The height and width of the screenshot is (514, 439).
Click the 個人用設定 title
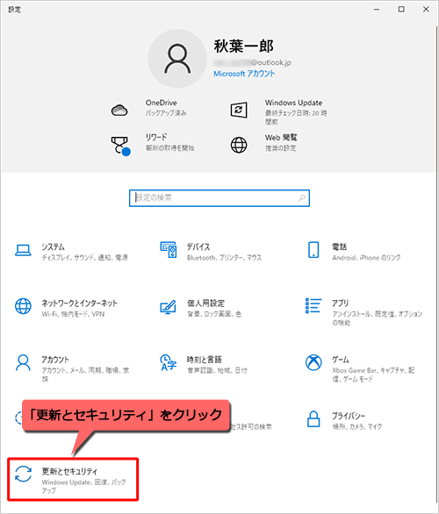[205, 303]
